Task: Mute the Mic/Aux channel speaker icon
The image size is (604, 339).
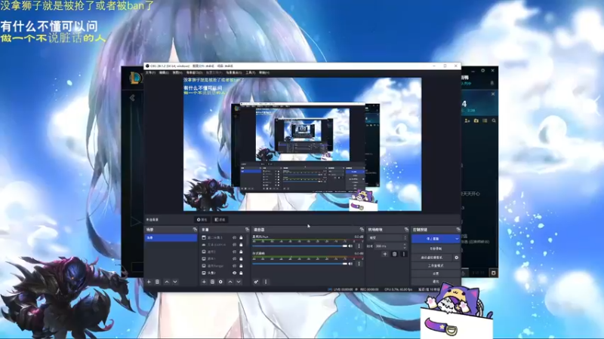Action: click(350, 246)
